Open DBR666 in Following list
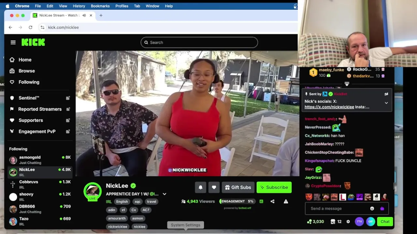The image size is (417, 234). pyautogui.click(x=40, y=209)
